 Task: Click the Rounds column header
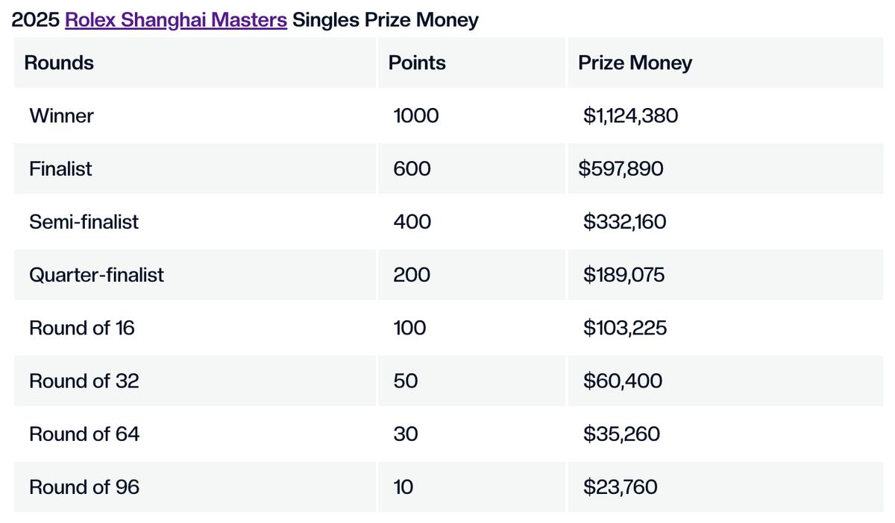click(x=59, y=63)
